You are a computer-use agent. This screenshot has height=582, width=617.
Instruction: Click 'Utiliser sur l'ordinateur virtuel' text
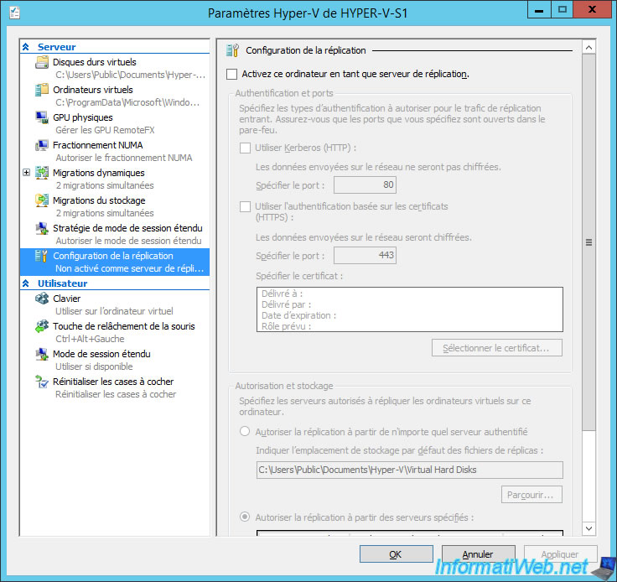click(114, 311)
